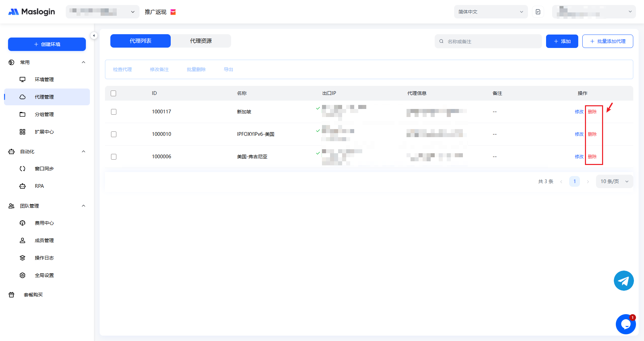
Task: Click the Telegram floating contact icon
Action: (x=624, y=281)
